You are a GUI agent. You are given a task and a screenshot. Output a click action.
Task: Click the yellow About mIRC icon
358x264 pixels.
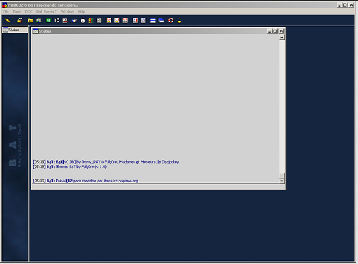click(x=179, y=21)
